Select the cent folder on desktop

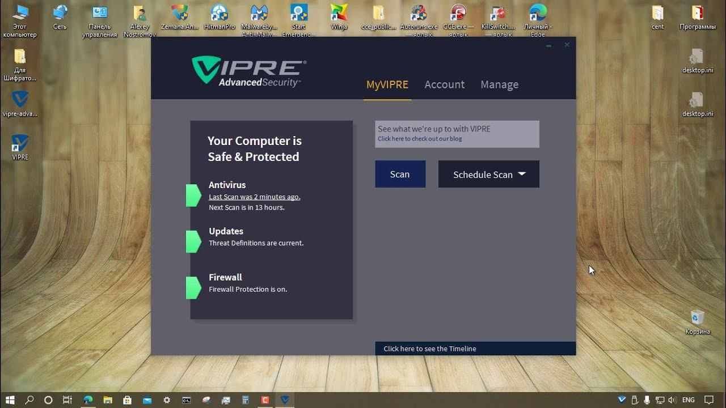tap(658, 17)
